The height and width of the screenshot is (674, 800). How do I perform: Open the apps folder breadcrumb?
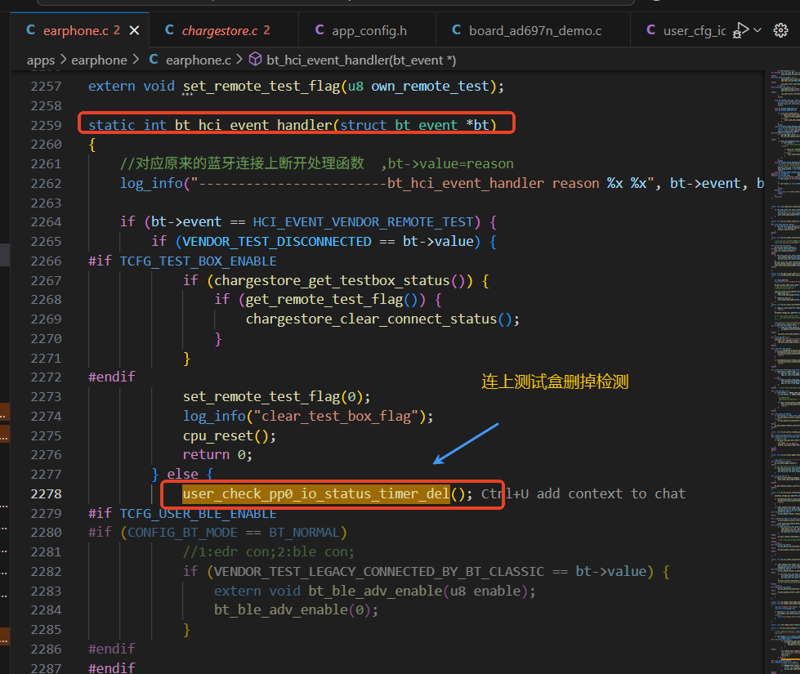[41, 60]
